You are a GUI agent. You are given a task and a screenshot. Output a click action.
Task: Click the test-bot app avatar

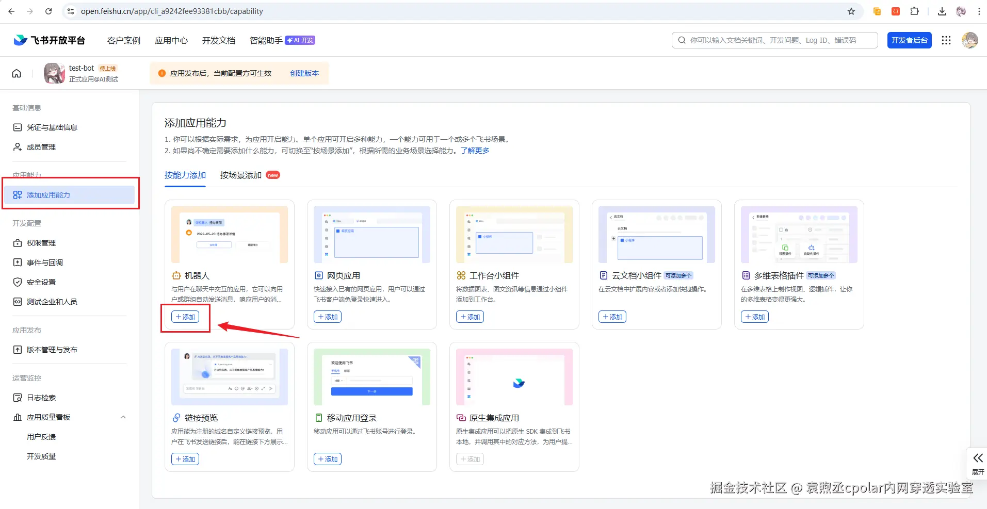pos(55,73)
